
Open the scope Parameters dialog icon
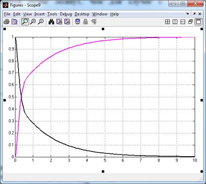(x=15, y=21)
